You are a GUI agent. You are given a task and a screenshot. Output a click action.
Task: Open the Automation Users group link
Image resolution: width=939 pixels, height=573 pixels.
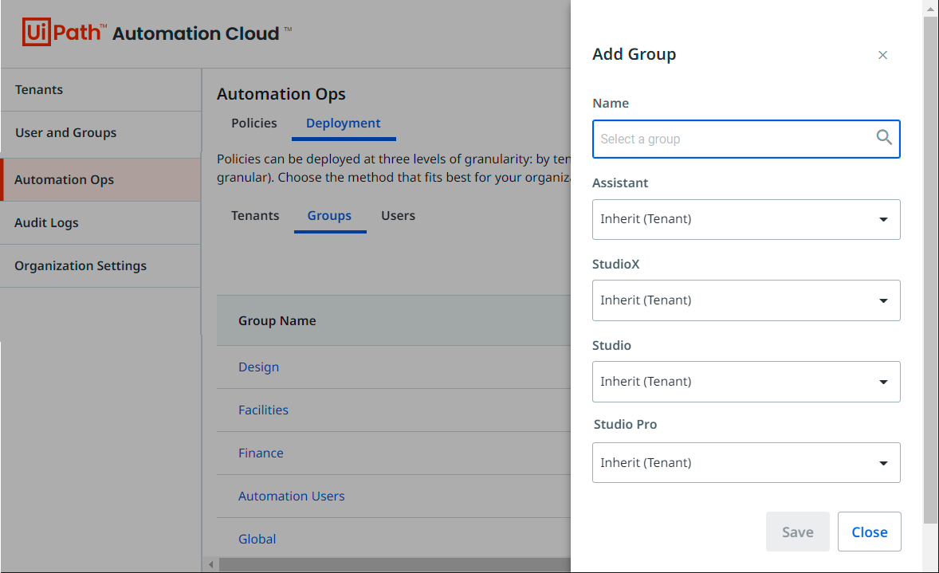[292, 496]
